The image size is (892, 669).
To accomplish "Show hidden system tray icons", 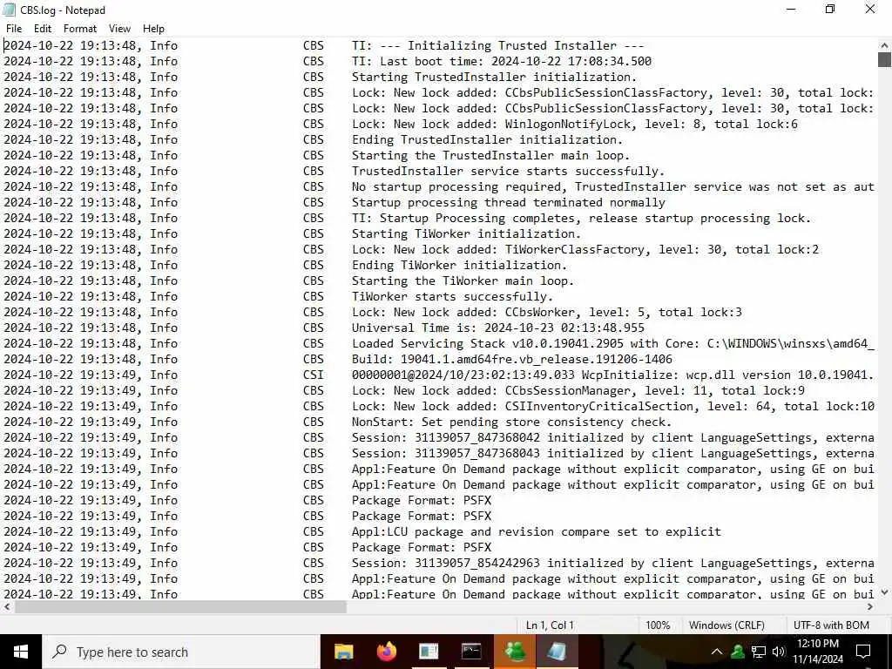I will click(x=717, y=652).
